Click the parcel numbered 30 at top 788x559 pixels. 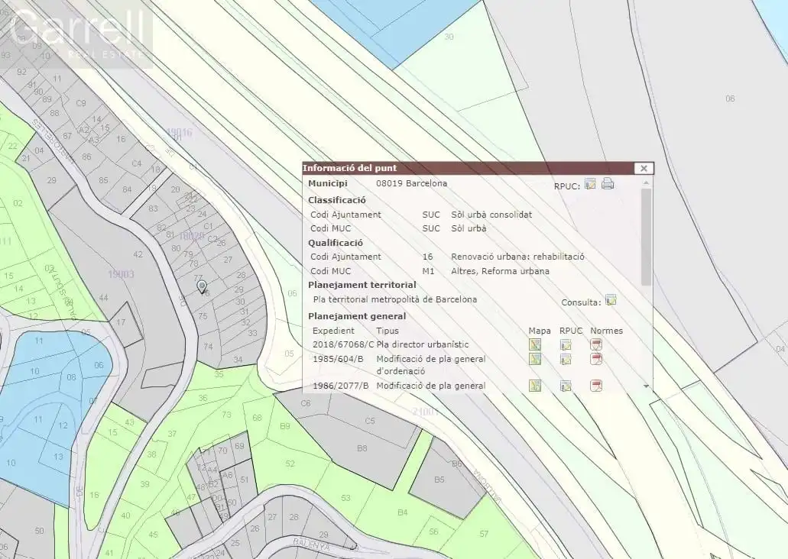pos(449,37)
